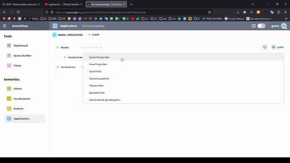Viewport: 290px width, 163px height.
Task: Open the documentation book icon
Action: [x=254, y=26]
